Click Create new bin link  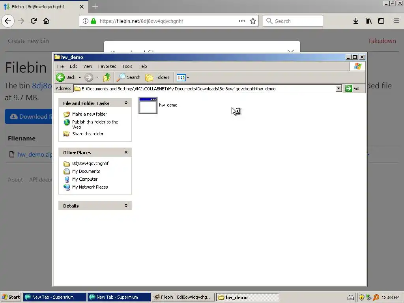point(28,41)
